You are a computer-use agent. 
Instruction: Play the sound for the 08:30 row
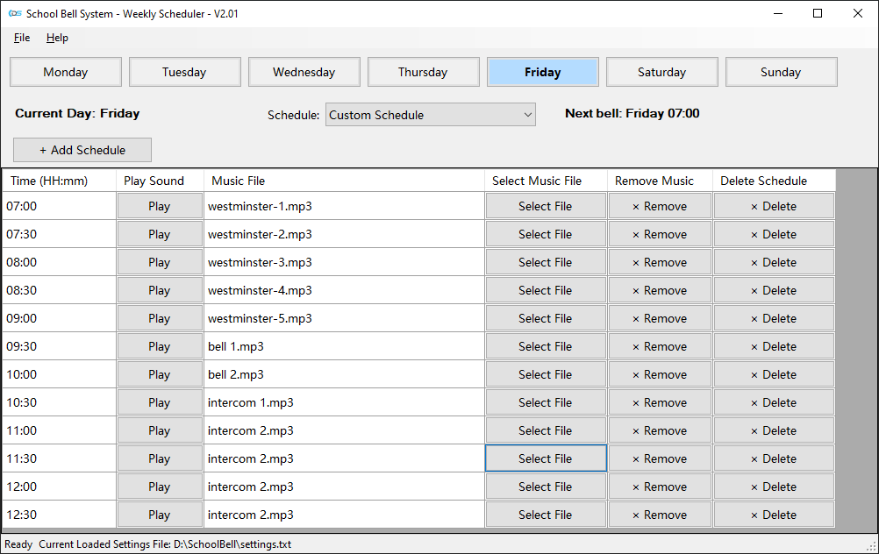point(159,290)
